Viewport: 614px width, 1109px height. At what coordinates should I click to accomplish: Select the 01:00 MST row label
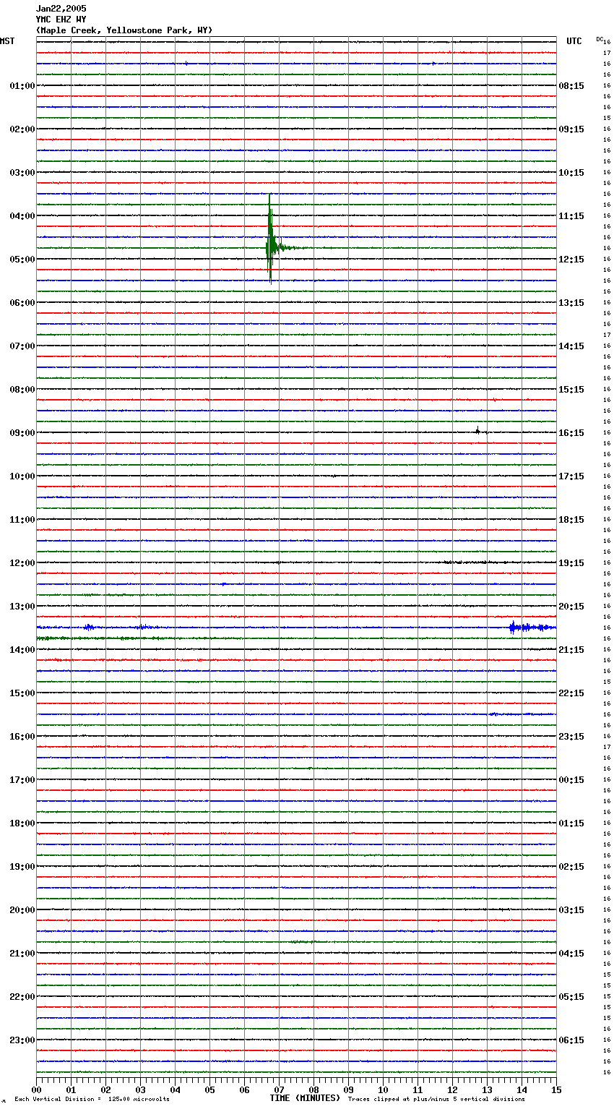point(22,86)
